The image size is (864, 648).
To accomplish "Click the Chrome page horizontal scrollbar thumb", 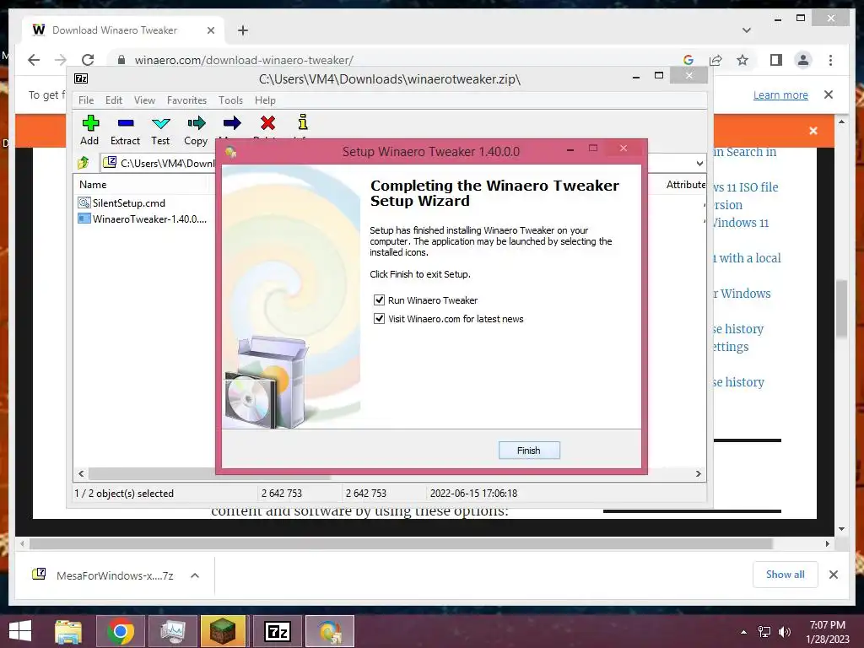I will pos(401,544).
